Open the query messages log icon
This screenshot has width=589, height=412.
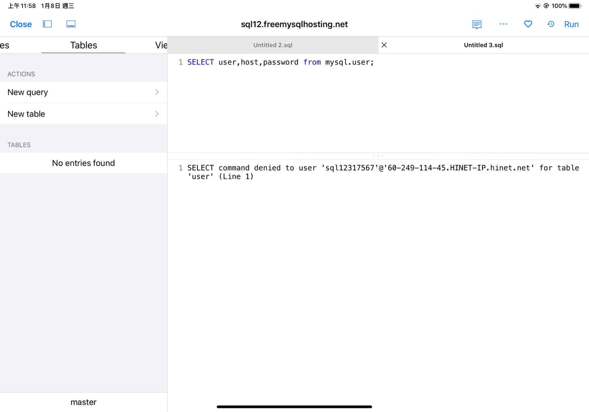pyautogui.click(x=477, y=24)
